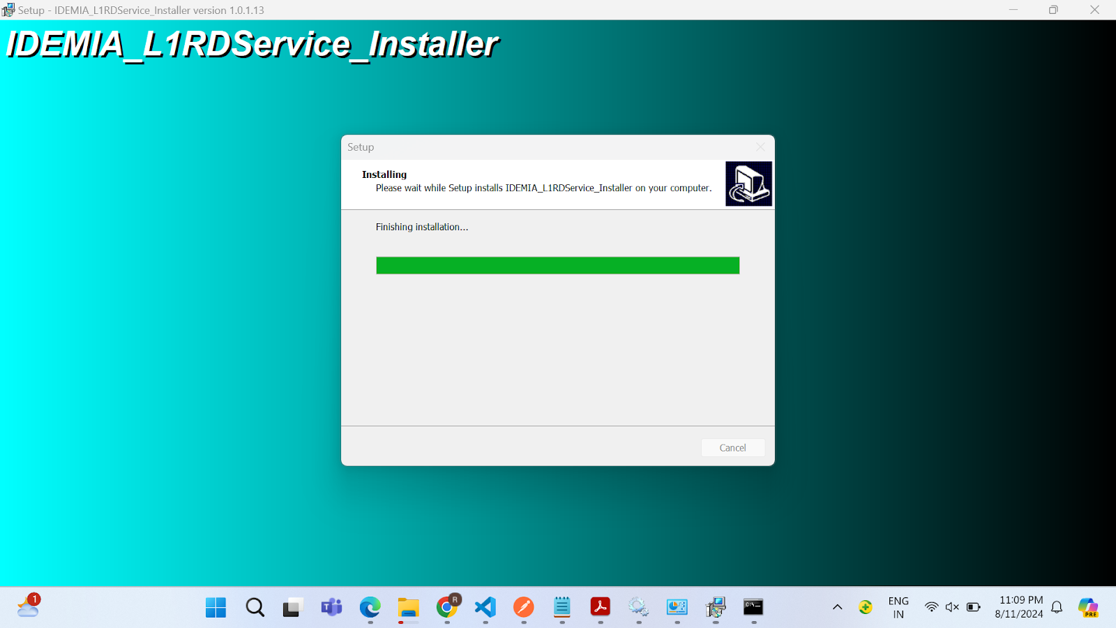Click the green installation progress bar

(557, 266)
